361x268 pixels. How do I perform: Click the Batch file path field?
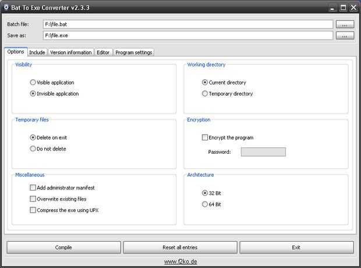[187, 24]
